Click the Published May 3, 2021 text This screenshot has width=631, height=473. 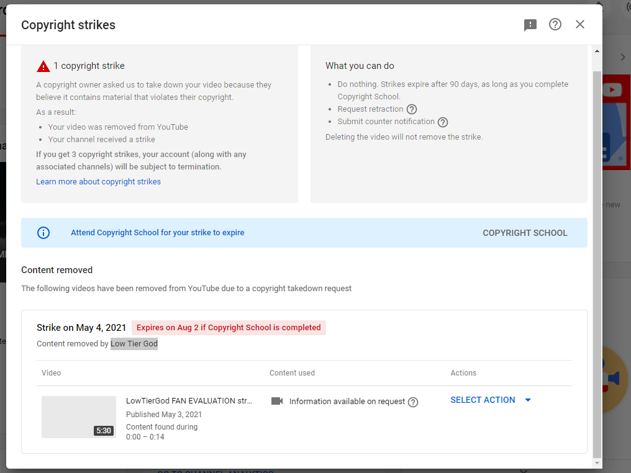(164, 415)
